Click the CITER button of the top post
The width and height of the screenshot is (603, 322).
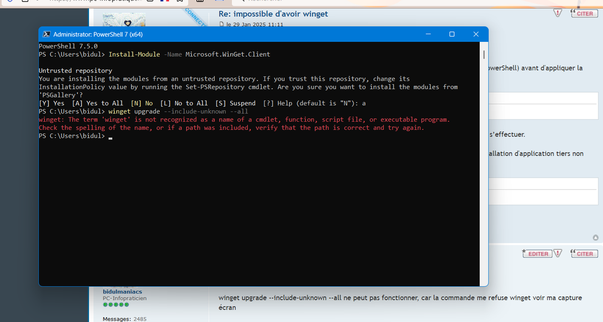584,14
